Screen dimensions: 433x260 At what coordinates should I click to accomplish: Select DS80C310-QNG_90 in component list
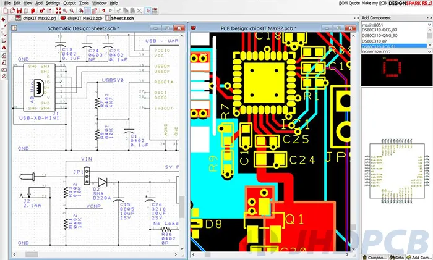379,35
